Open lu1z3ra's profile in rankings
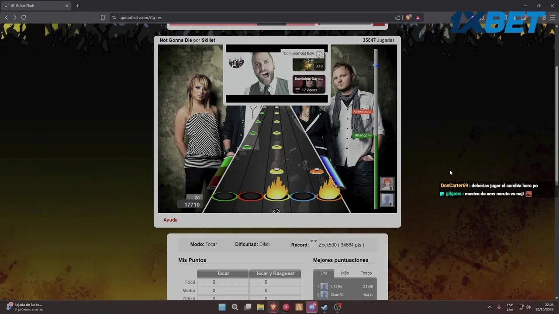 point(336,287)
